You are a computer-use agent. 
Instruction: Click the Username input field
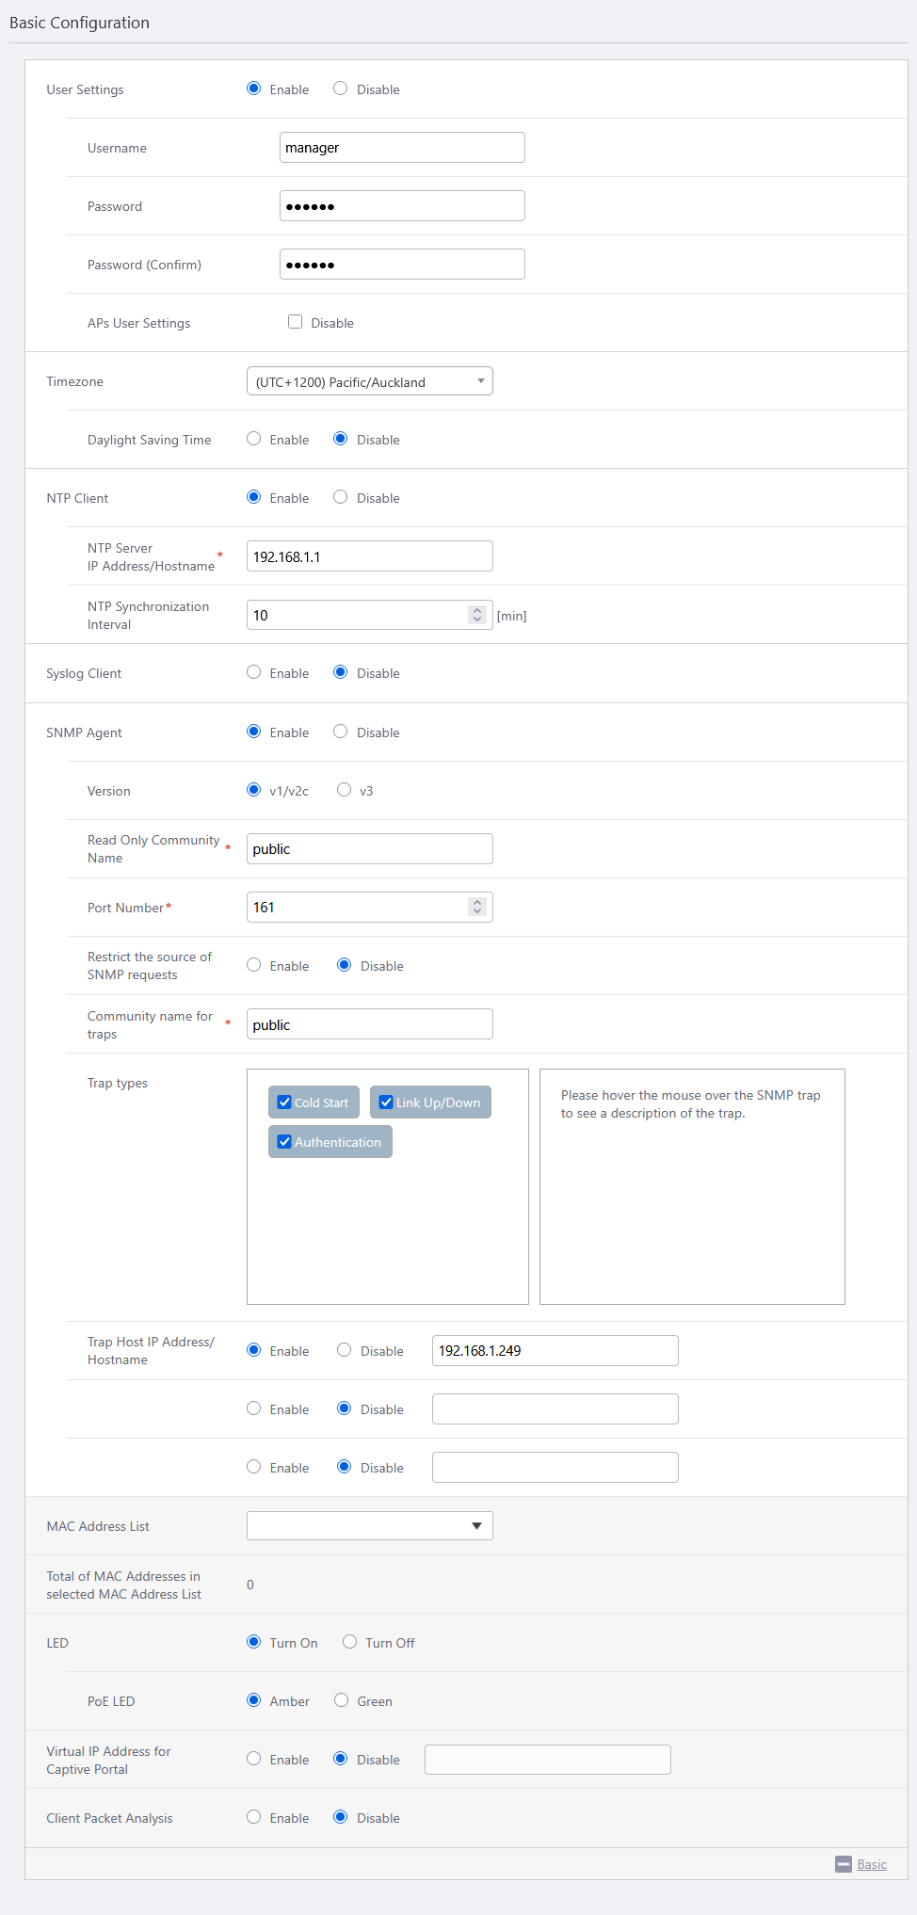pyautogui.click(x=402, y=148)
